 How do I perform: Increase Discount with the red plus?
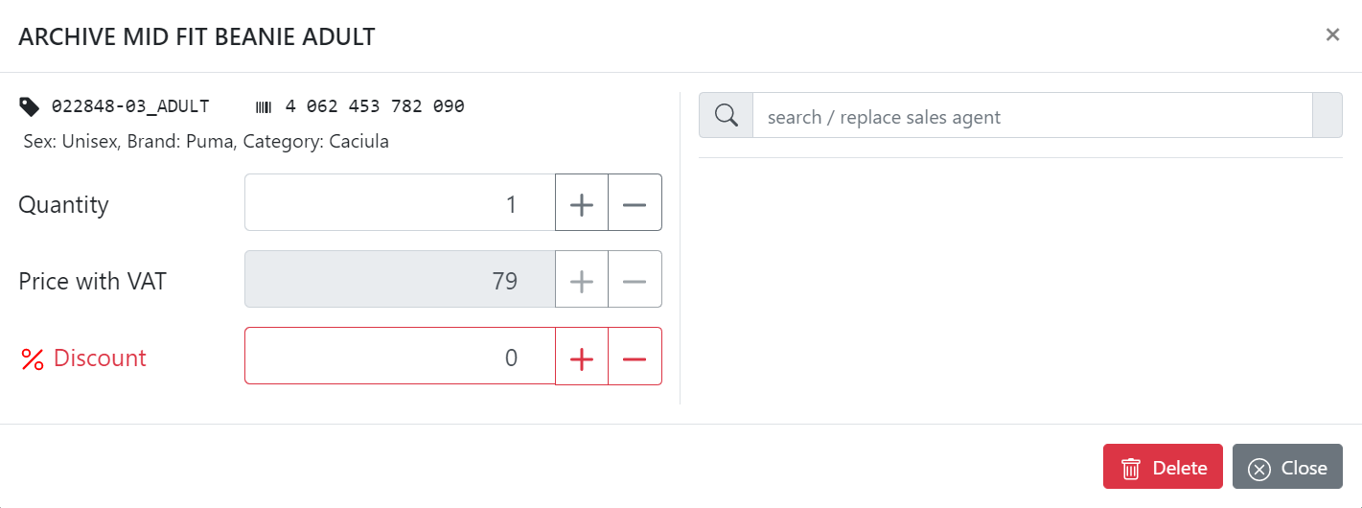pyautogui.click(x=582, y=356)
